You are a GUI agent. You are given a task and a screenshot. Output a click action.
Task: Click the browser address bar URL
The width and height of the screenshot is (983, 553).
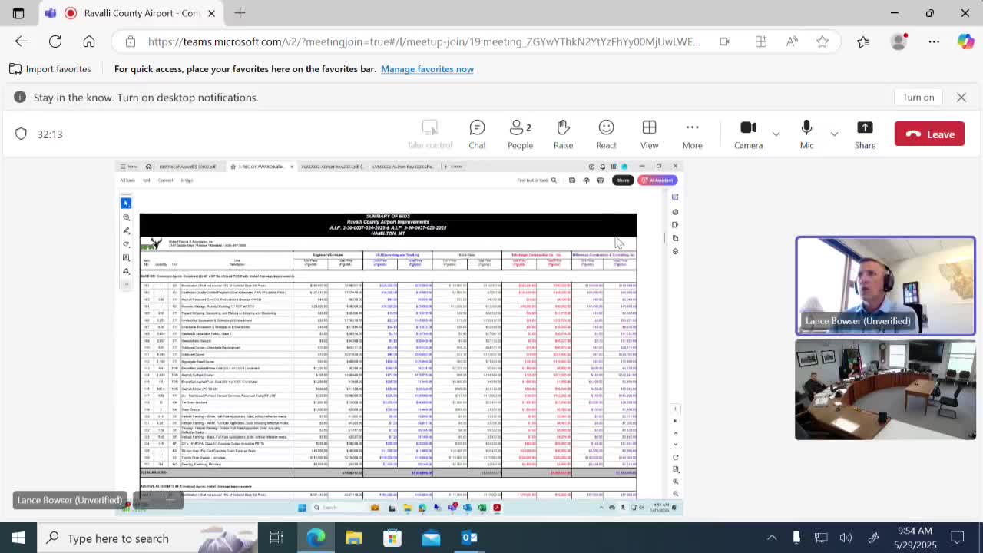click(x=422, y=41)
